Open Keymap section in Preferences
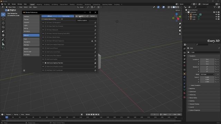 coord(31,45)
